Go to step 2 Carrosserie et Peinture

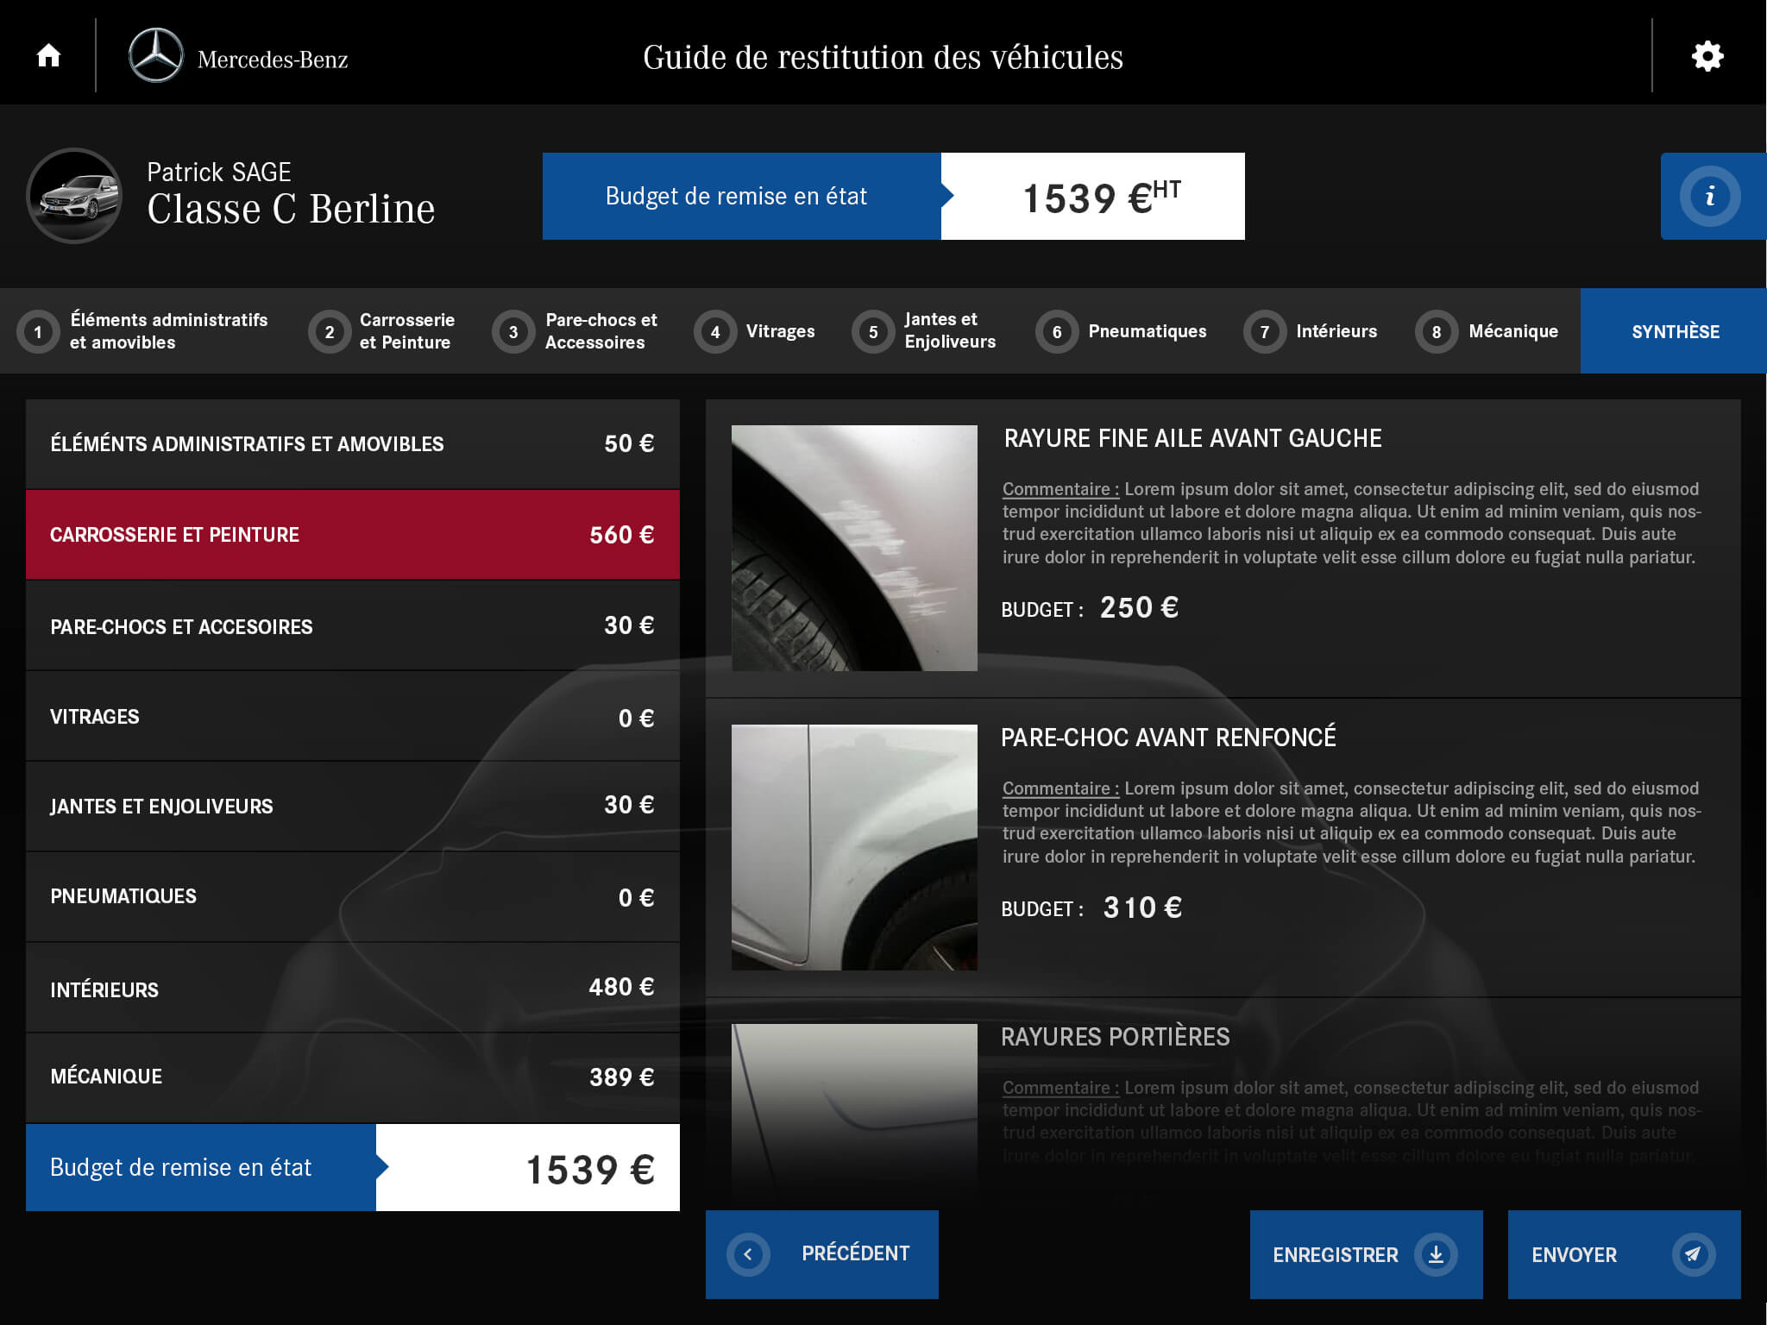384,331
